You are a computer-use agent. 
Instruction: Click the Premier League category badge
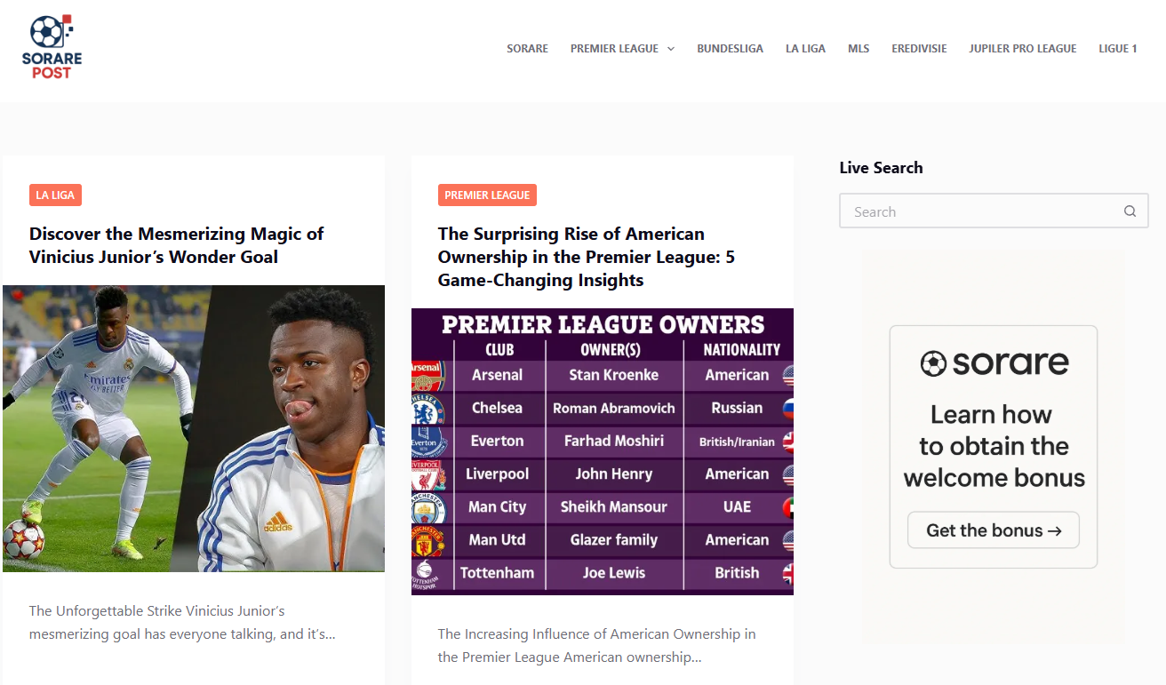click(487, 195)
